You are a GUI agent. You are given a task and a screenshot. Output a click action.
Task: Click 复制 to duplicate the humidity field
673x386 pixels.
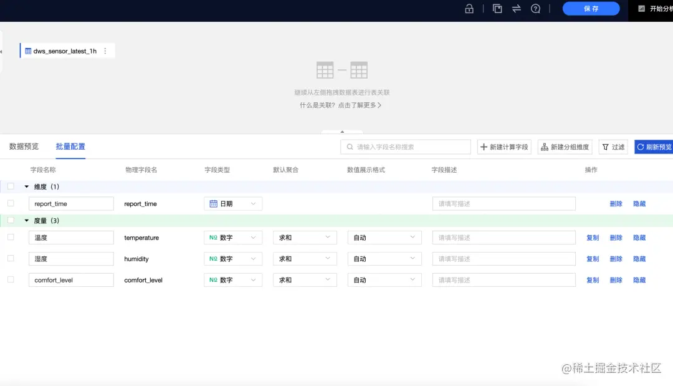point(591,258)
